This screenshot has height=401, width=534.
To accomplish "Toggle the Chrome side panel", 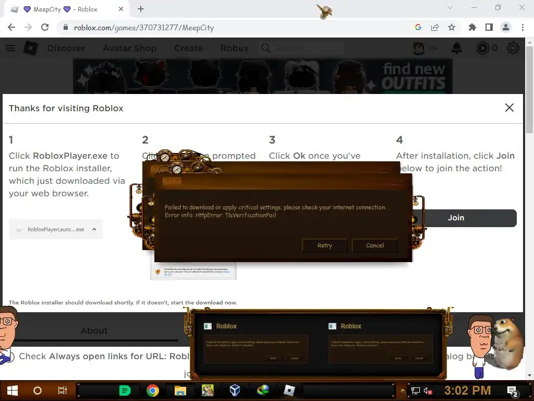I will 489,28.
